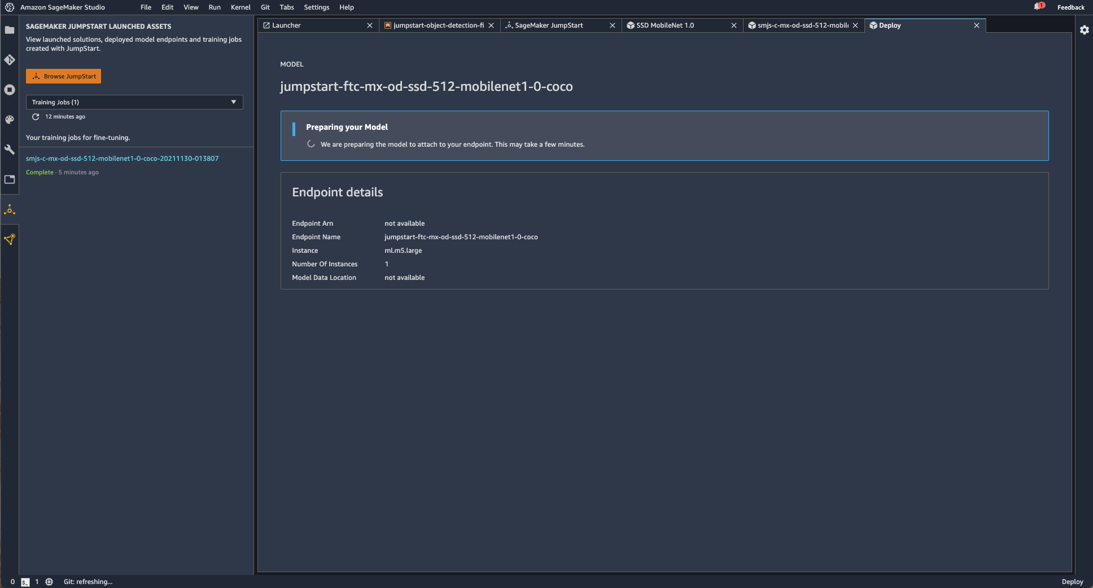
Task: Click the model title jumpstart-ftc-mx-od-ssd-512-mobilenet1-0-coco
Action: 426,86
